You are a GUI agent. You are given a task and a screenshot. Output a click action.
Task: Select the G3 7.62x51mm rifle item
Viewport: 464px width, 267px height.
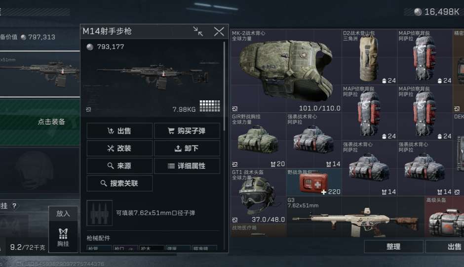click(x=355, y=217)
